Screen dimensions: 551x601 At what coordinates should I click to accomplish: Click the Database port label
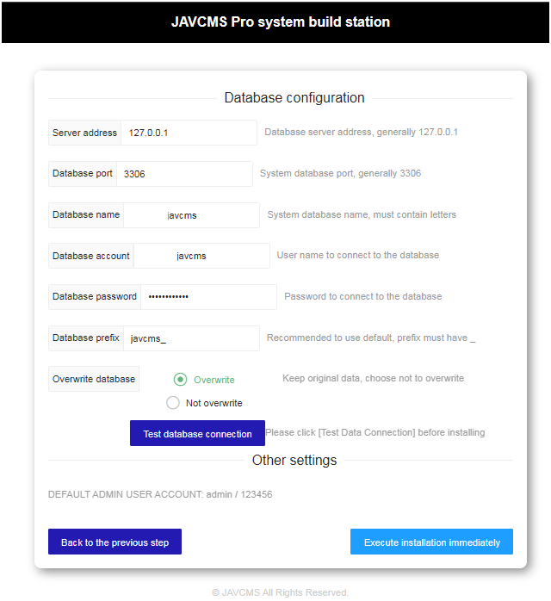coord(83,174)
